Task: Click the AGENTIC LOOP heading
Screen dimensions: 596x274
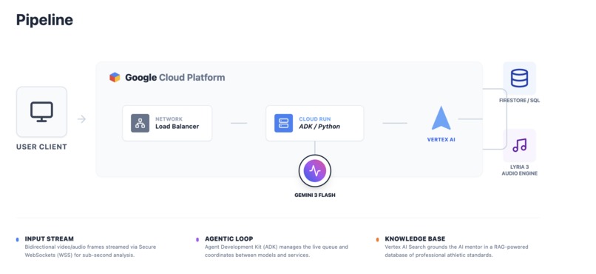Action: coord(228,239)
